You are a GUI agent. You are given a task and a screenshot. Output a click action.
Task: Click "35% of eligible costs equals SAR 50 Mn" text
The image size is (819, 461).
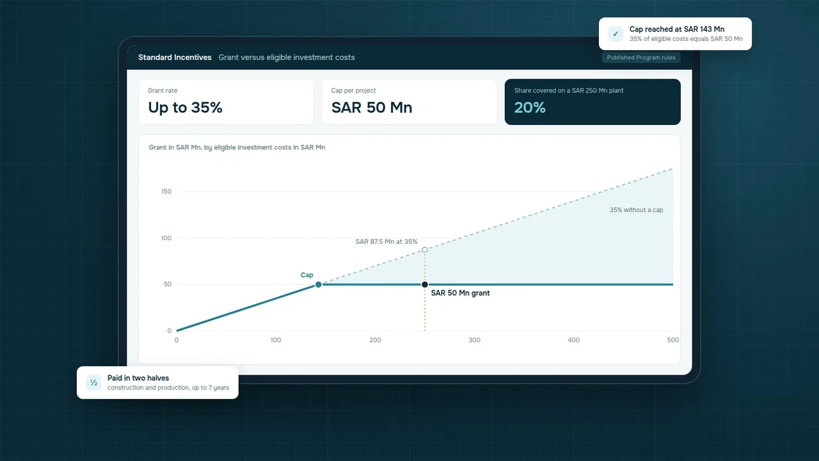686,39
